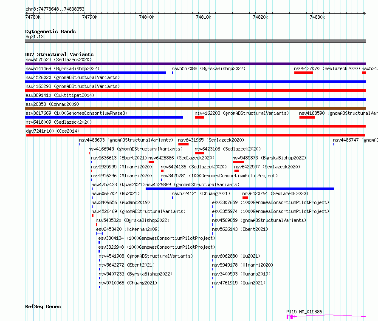Select nsv6427070 (Sedlazeck2020) label
The height and width of the screenshot is (321, 378).
tap(327, 68)
